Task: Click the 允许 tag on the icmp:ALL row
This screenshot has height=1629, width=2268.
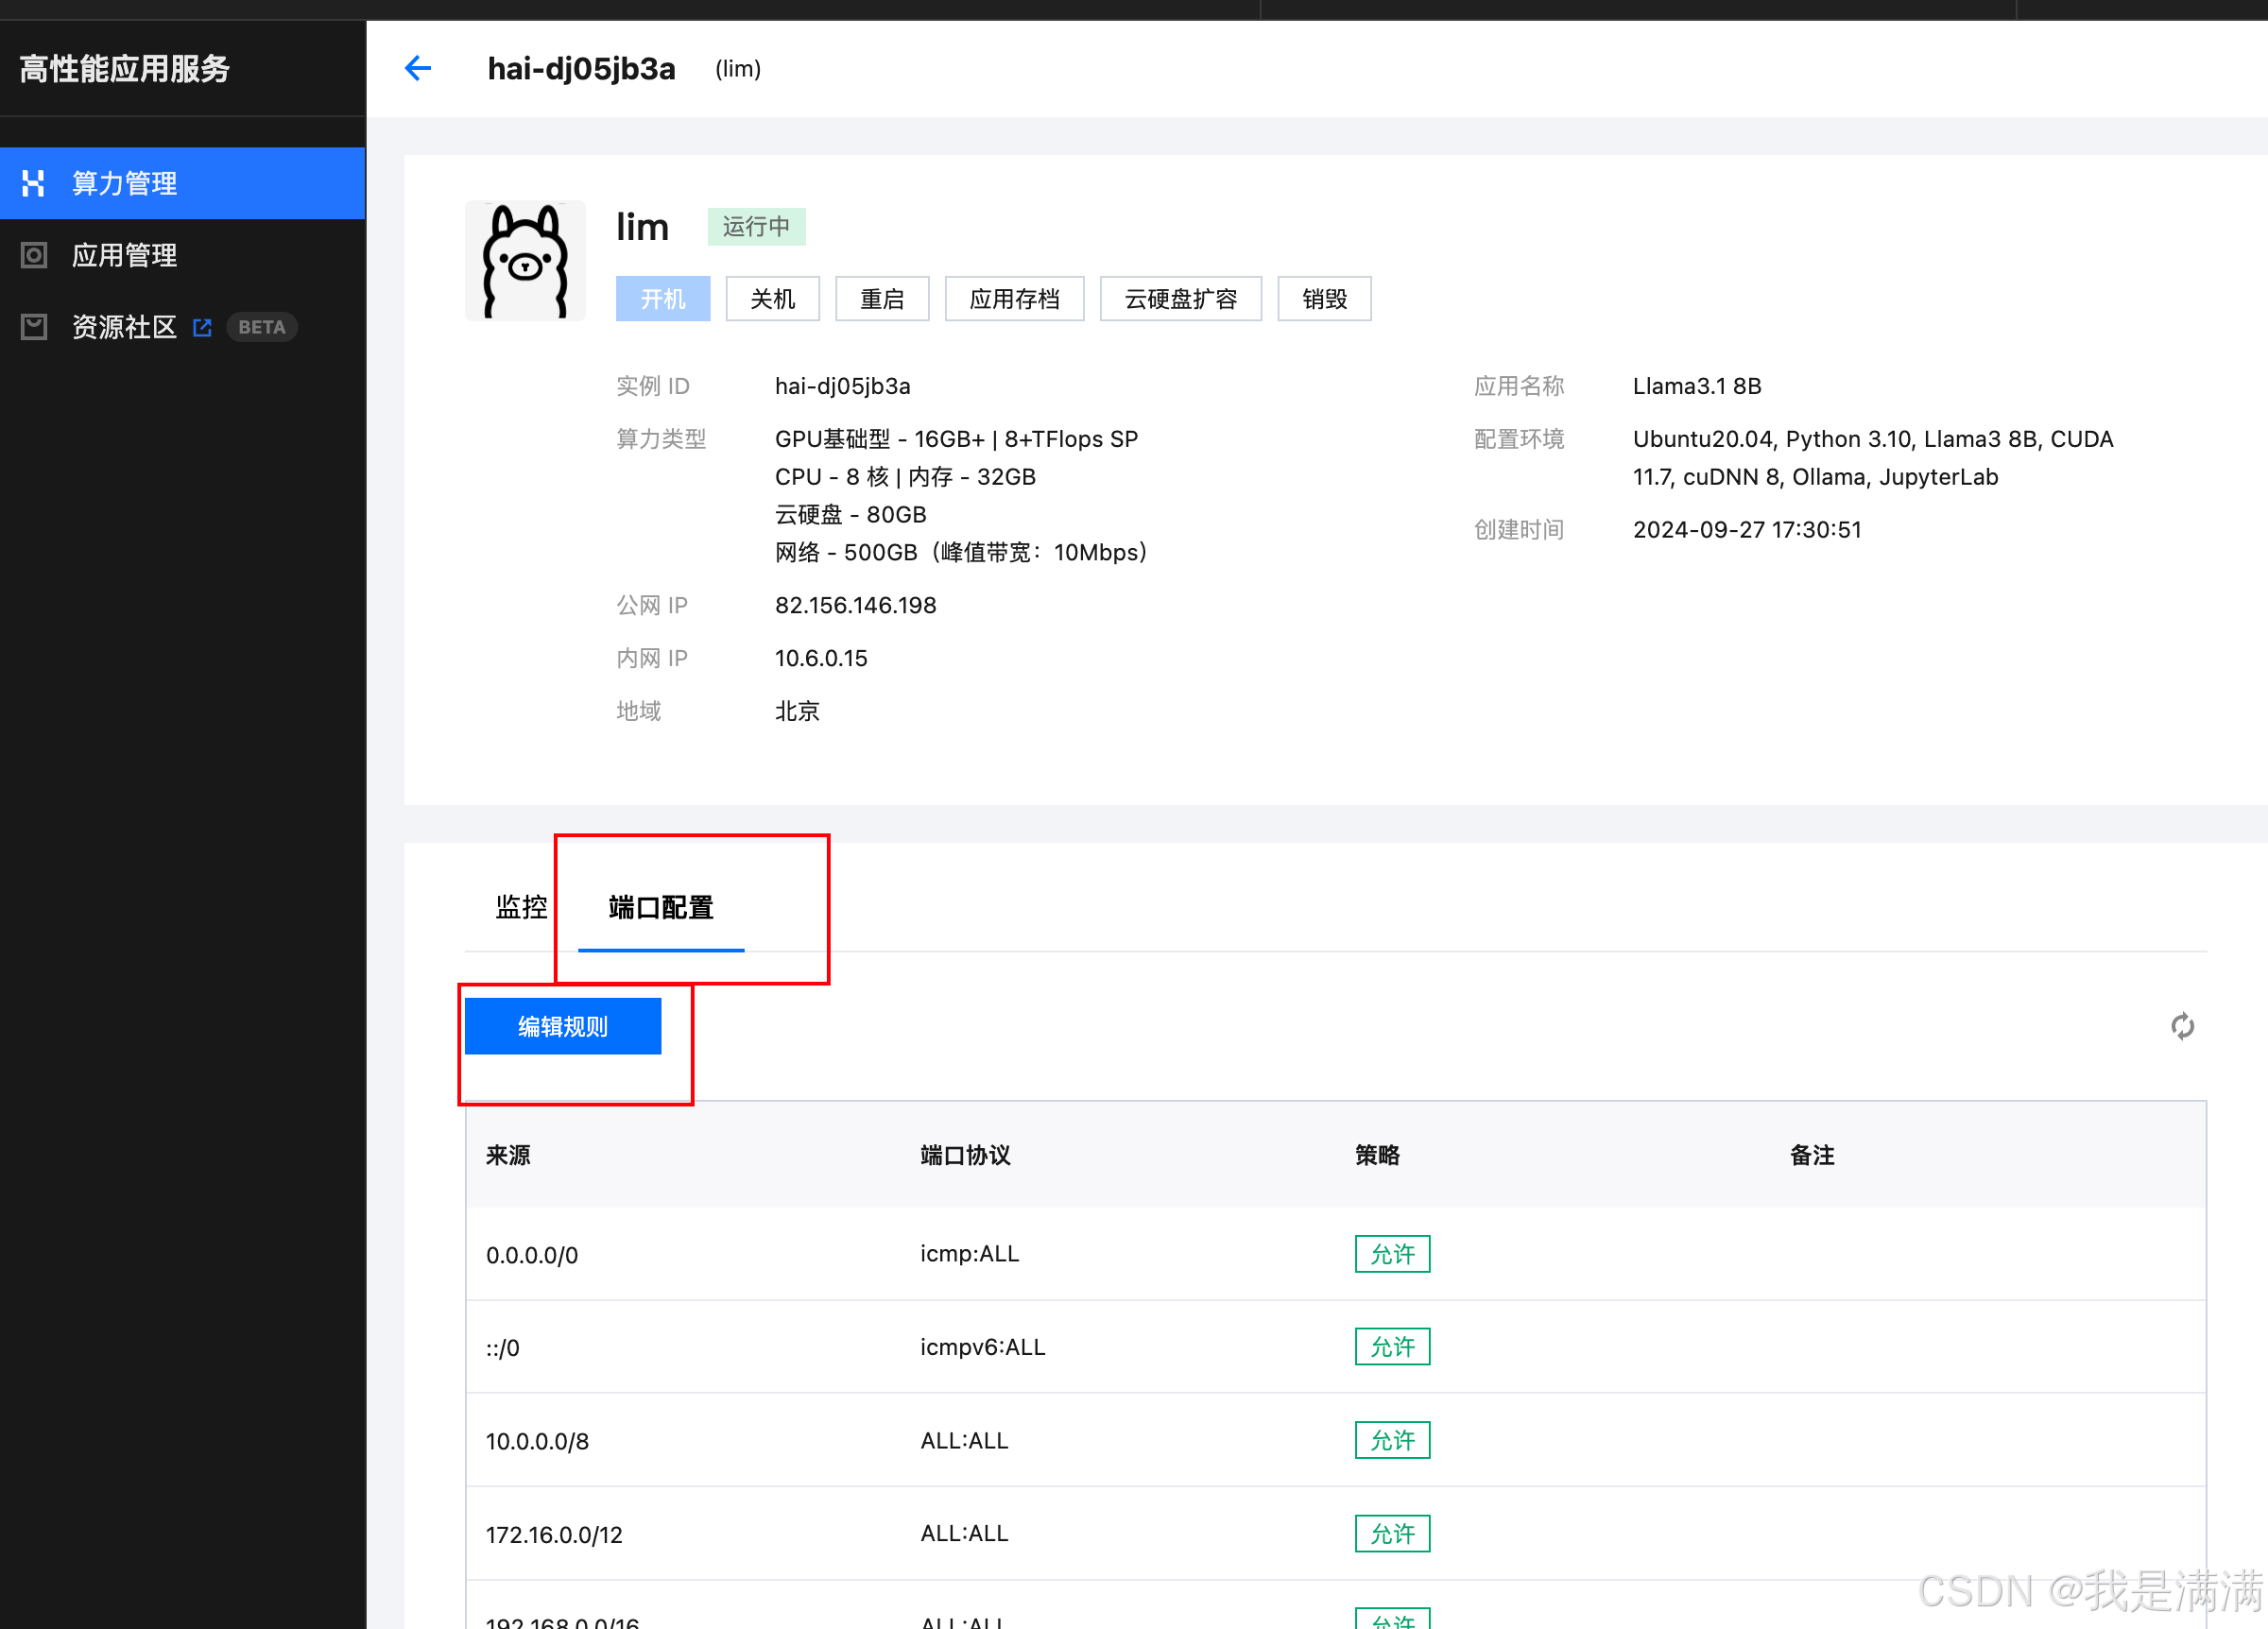Action: tap(1391, 1254)
